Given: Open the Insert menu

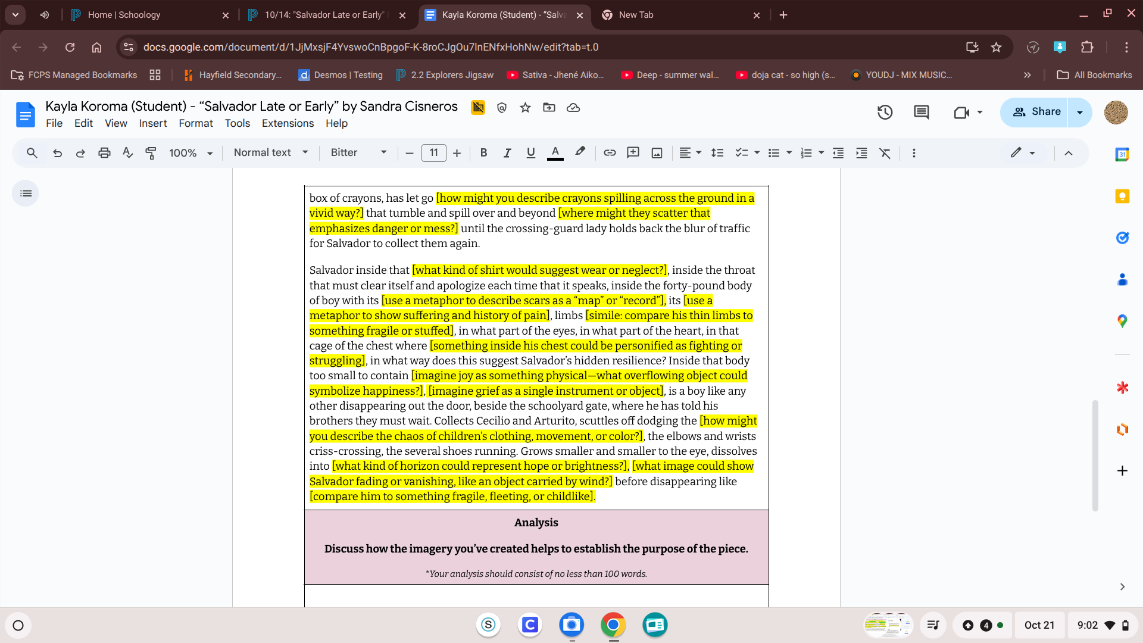Looking at the screenshot, I should tap(153, 123).
